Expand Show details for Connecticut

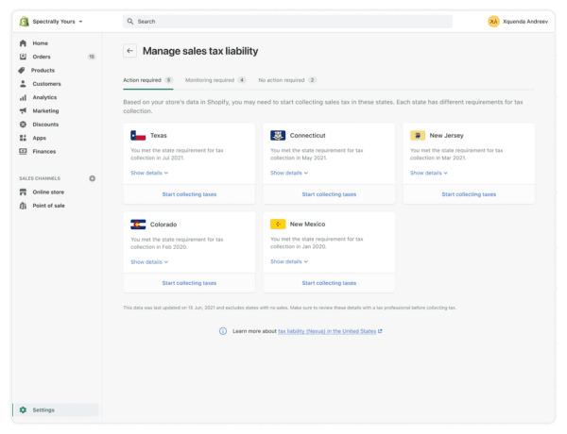pyautogui.click(x=289, y=173)
